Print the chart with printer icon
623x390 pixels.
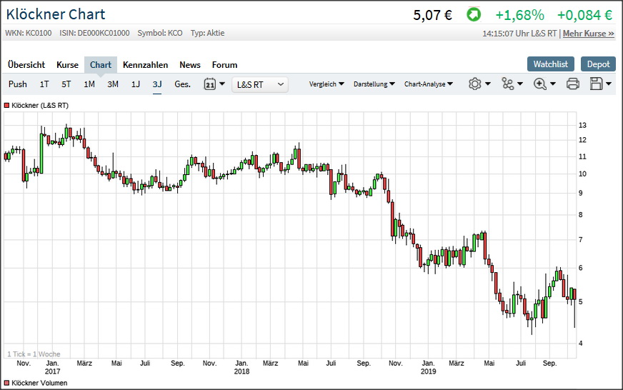point(572,84)
